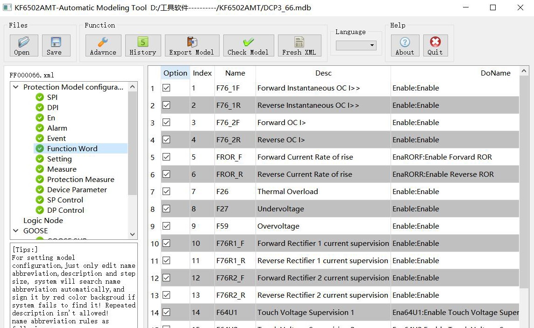This screenshot has width=534, height=328.
Task: Toggle the F26 Thermal Overload checkbox
Action: coord(166,192)
